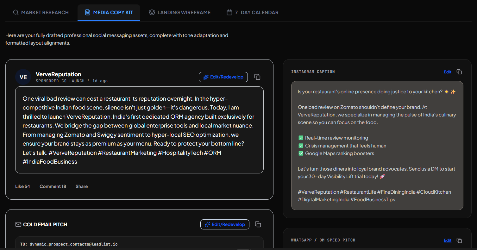Click the LinkedIn post body text
The image size is (477, 250).
[x=139, y=130]
